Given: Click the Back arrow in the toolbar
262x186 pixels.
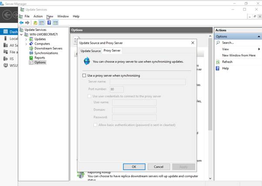Looking at the screenshot, I should click(21, 23).
